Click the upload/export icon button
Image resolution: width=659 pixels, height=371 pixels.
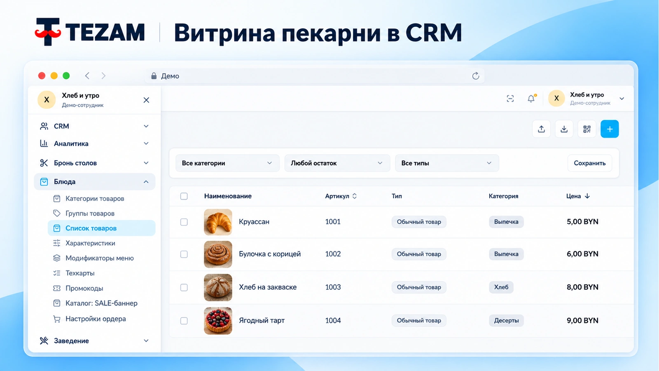pos(541,129)
